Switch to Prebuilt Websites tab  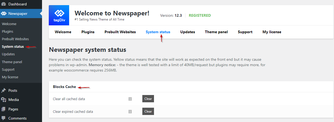click(x=120, y=32)
